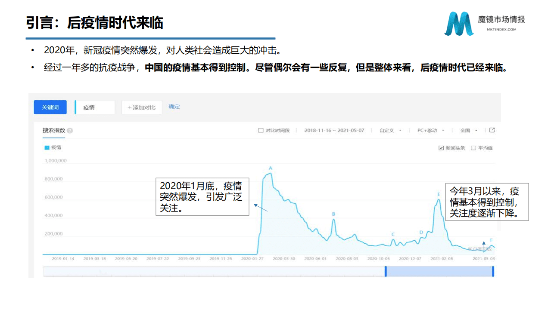
Task: Check the 平均值 checkbox
Action: 473,148
